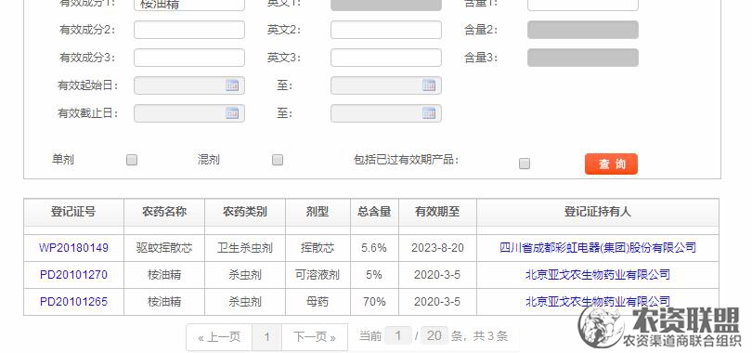
Task: Open 北京亚戈农生物药业有限公司 link in PD20101265 row
Action: [598, 302]
